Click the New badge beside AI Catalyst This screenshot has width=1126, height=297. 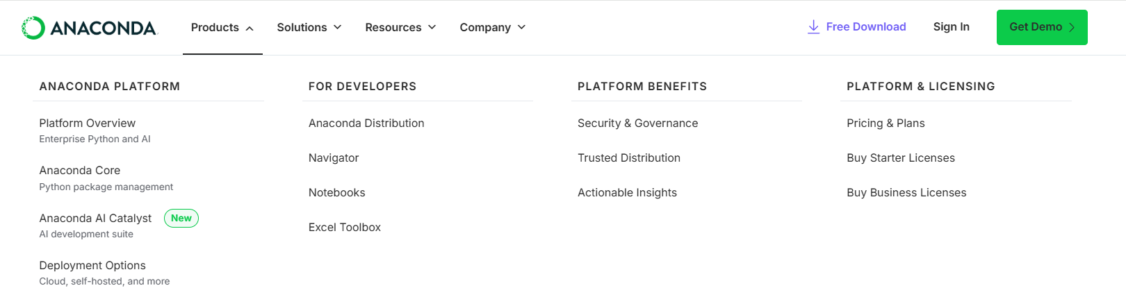point(181,219)
